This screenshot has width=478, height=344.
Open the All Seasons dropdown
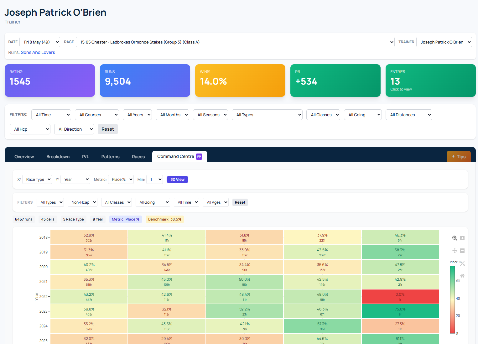point(210,115)
